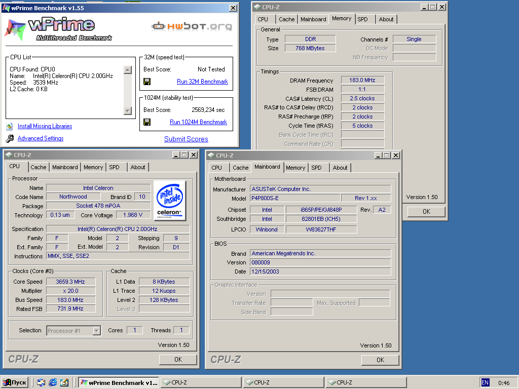Viewport: 519px width, 389px height.
Task: Select Memory tab in Mainboard window
Action: [x=295, y=168]
